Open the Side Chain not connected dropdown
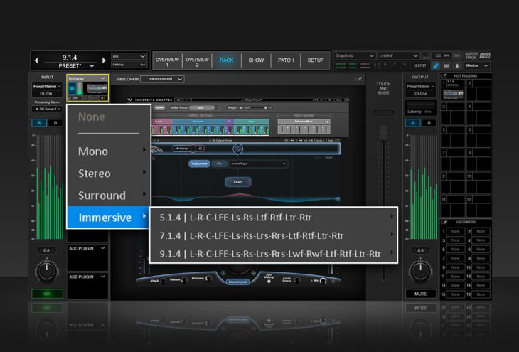This screenshot has width=519, height=352. (162, 79)
